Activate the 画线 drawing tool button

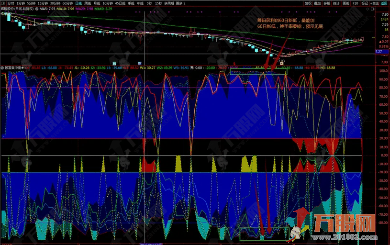[346, 3]
